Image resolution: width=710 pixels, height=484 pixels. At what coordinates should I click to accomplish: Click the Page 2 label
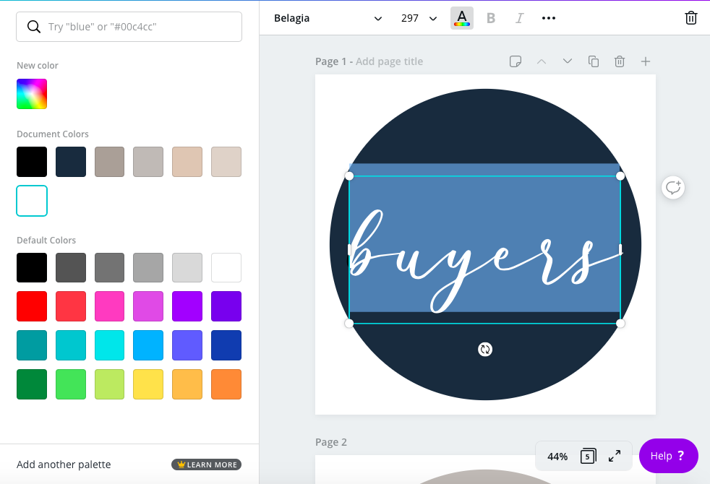click(x=331, y=442)
